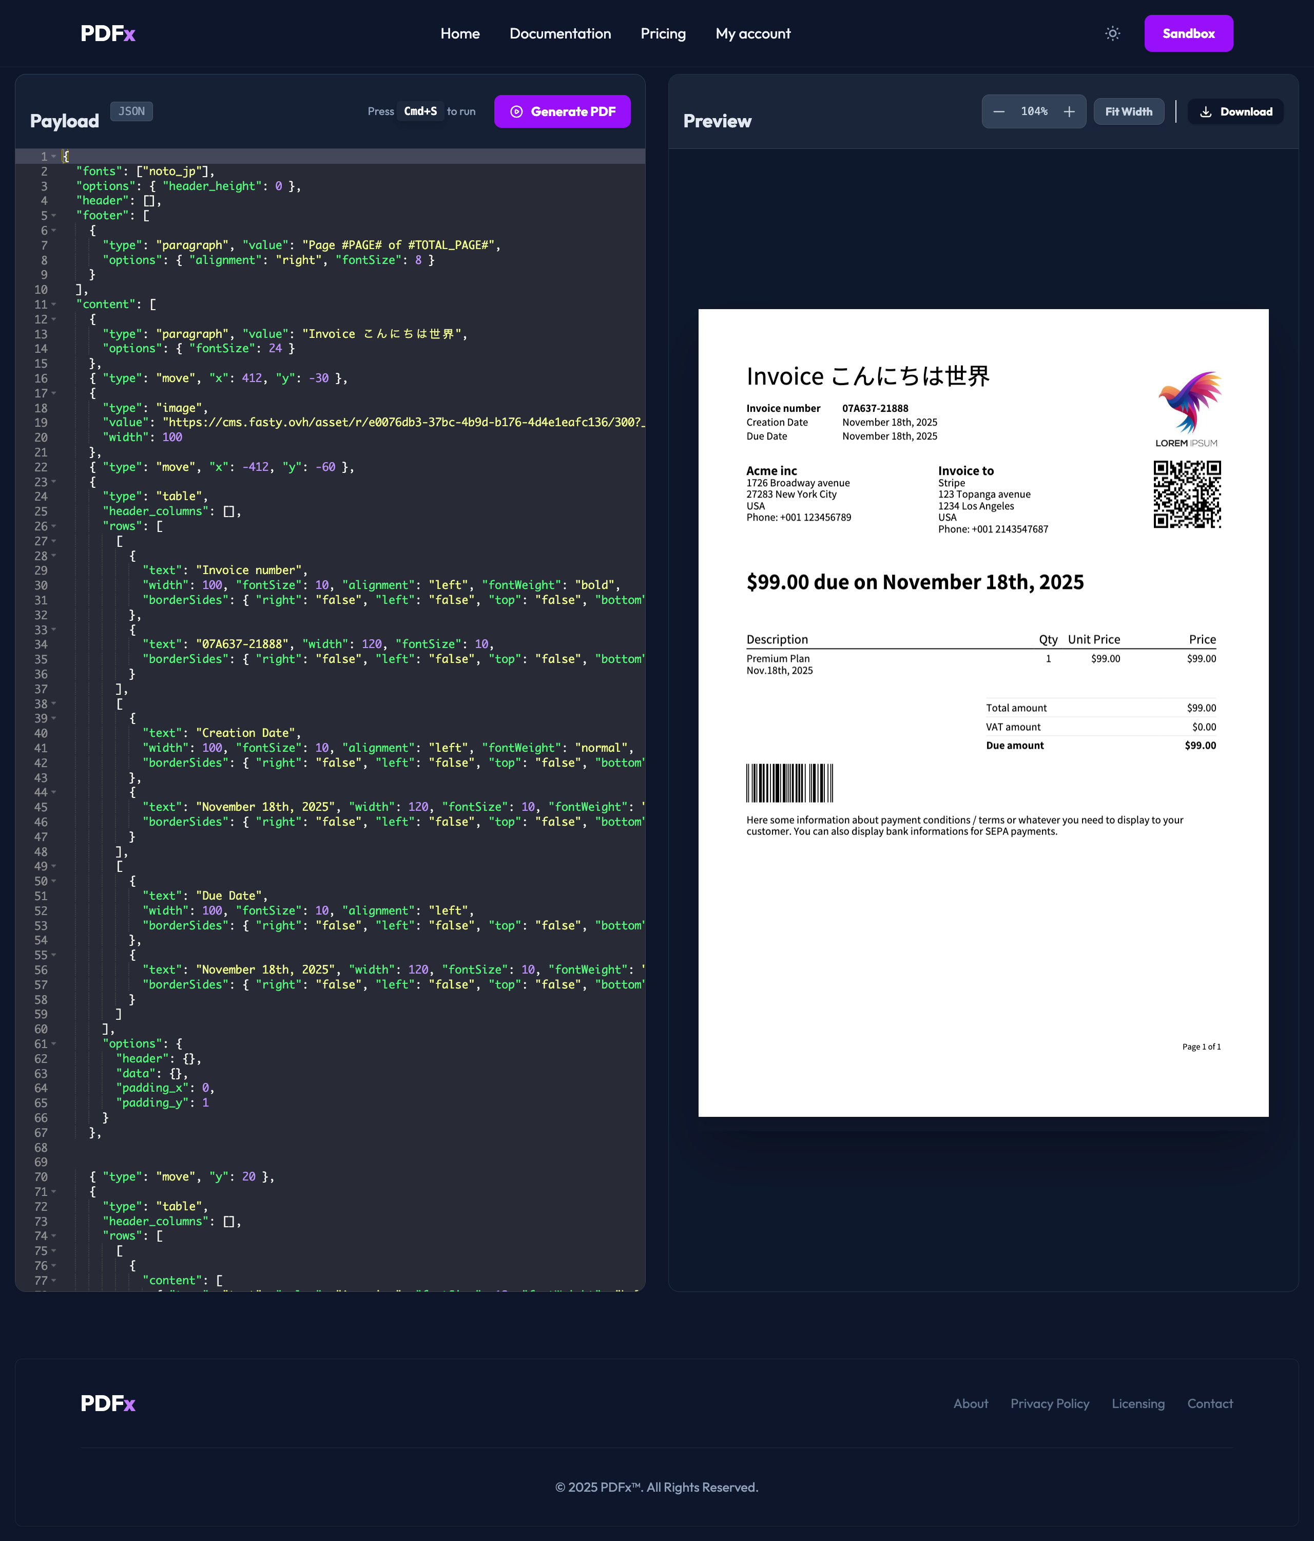Screen dimensions: 1314x1541
Task: Collapse the content block at line 11
Action: (53, 304)
